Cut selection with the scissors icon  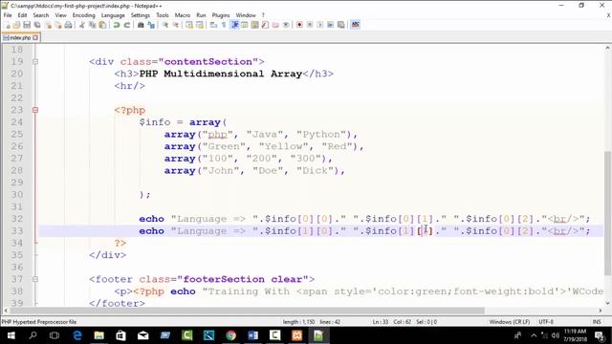[82, 25]
